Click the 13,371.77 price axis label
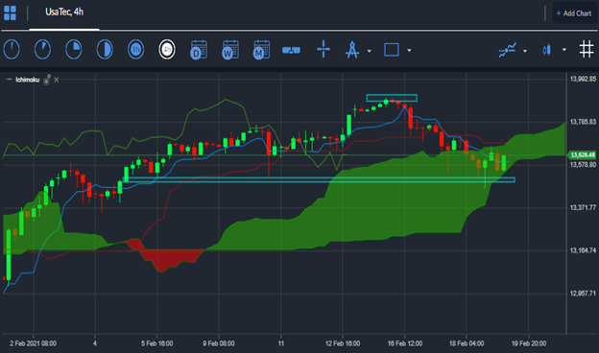This screenshot has width=599, height=353. click(583, 207)
